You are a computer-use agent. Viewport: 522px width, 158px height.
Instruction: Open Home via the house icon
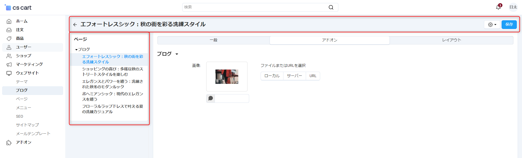point(9,21)
